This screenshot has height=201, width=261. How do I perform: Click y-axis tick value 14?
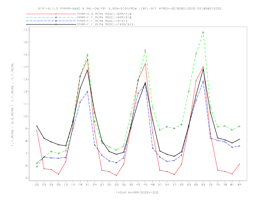coord(25,67)
